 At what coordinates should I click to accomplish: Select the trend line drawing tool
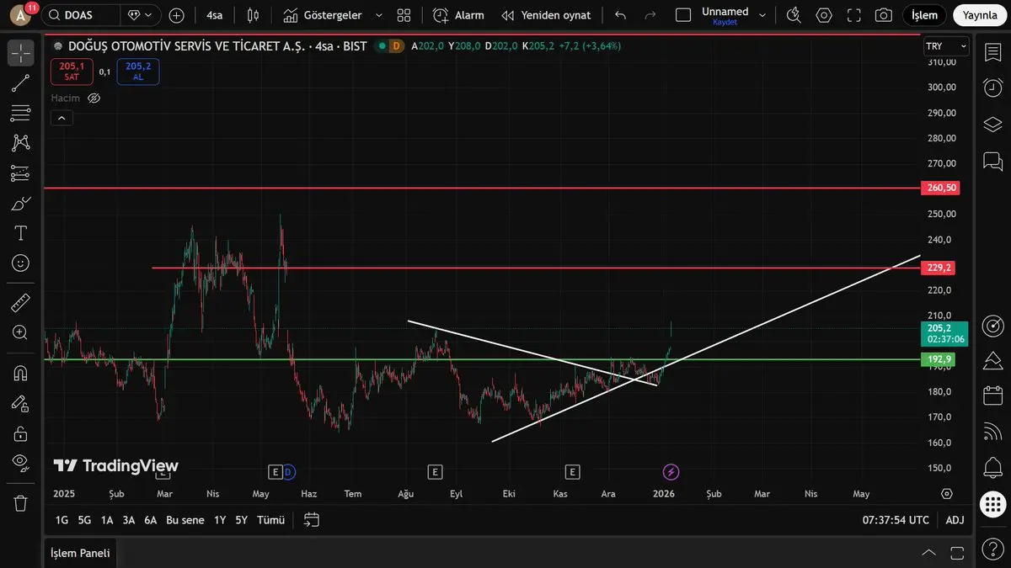[21, 82]
